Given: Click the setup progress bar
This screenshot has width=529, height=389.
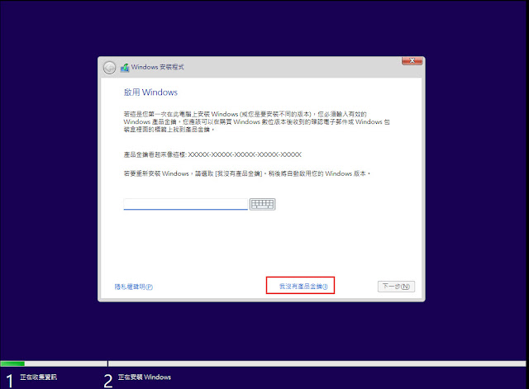Looking at the screenshot, I should (263, 363).
